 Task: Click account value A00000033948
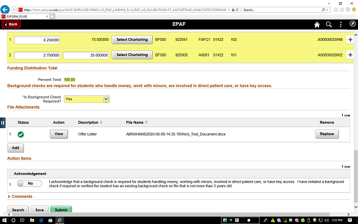(x=330, y=40)
